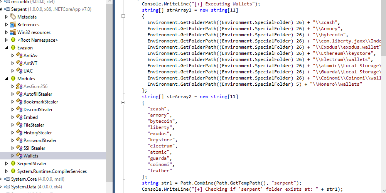
Task: Select the AntiVT tree item
Action: (30, 63)
